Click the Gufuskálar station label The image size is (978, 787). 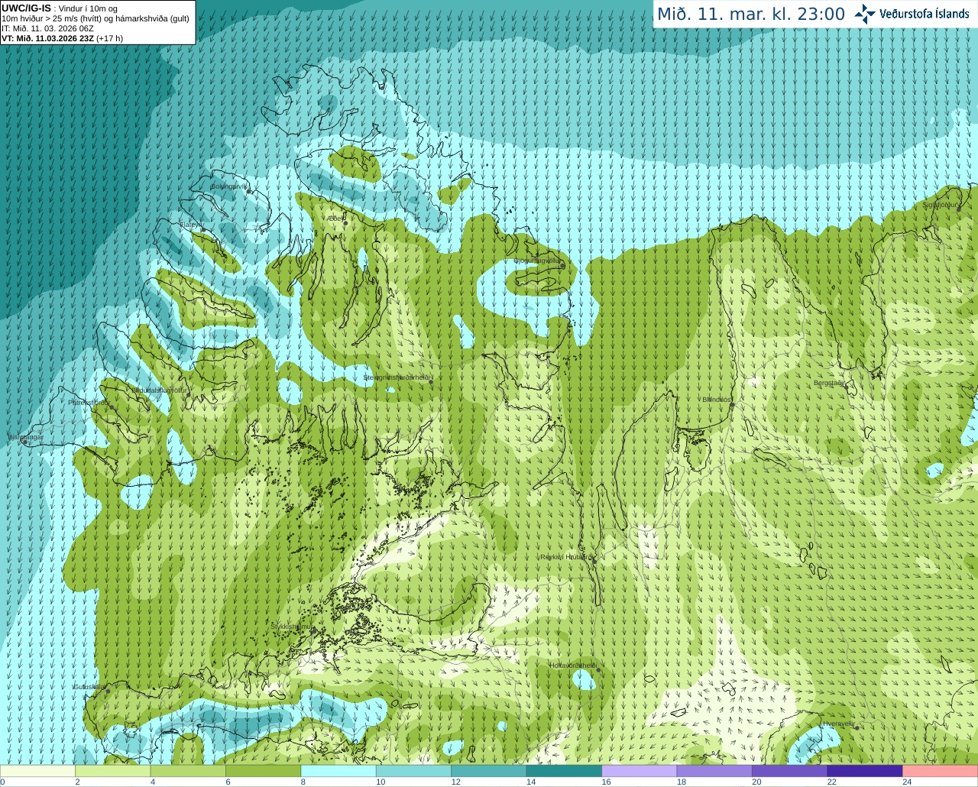click(89, 686)
